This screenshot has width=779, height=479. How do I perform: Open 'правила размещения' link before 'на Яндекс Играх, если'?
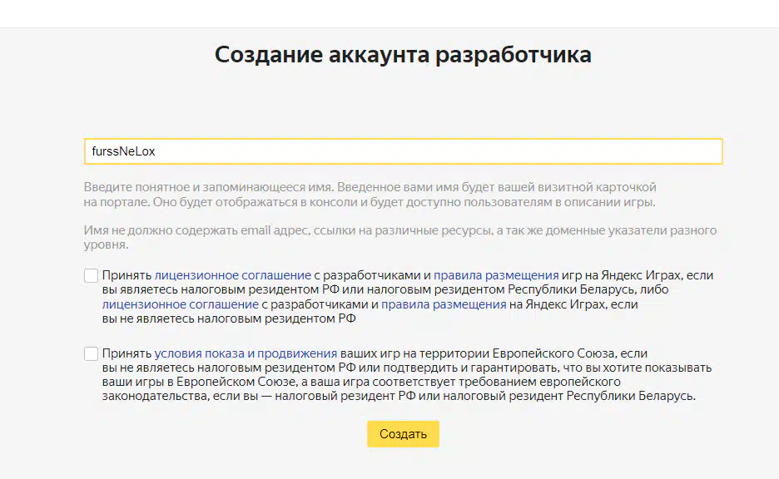pos(444,304)
